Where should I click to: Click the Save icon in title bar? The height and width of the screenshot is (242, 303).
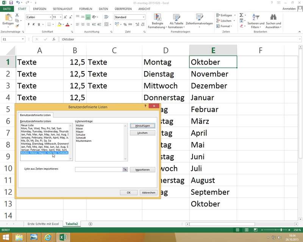point(11,3)
